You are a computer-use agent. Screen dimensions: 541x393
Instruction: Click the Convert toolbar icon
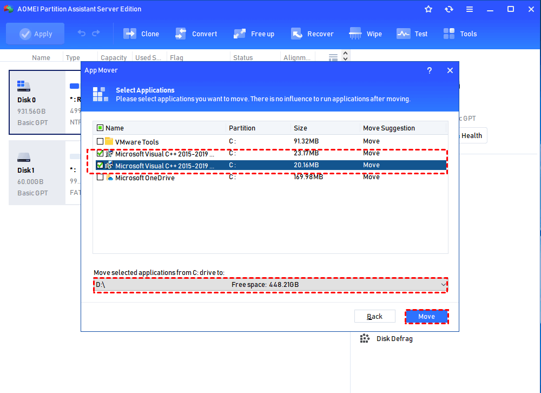[181, 34]
